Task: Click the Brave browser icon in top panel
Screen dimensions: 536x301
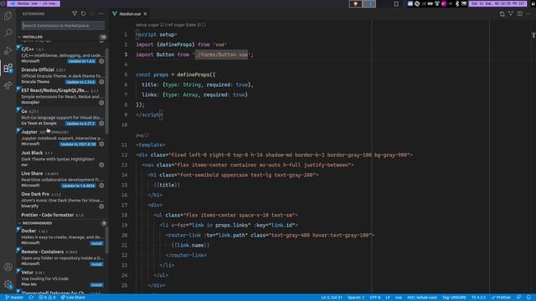Action: click(355, 3)
